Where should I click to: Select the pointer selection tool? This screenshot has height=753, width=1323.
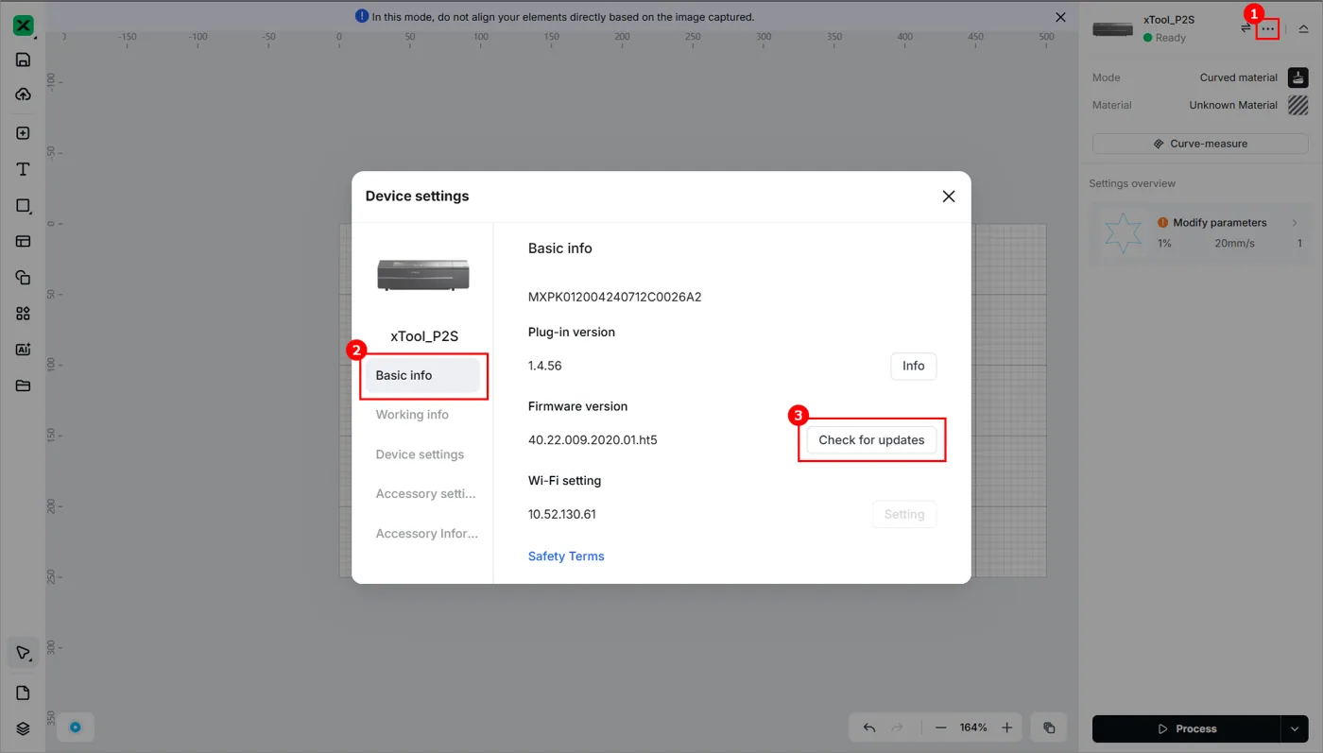coord(23,653)
